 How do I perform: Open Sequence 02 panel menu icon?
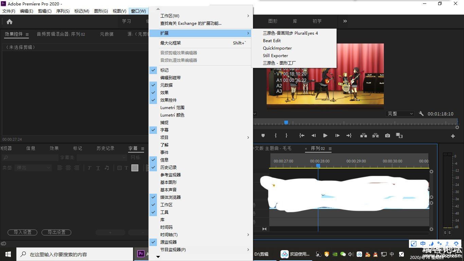click(x=330, y=149)
